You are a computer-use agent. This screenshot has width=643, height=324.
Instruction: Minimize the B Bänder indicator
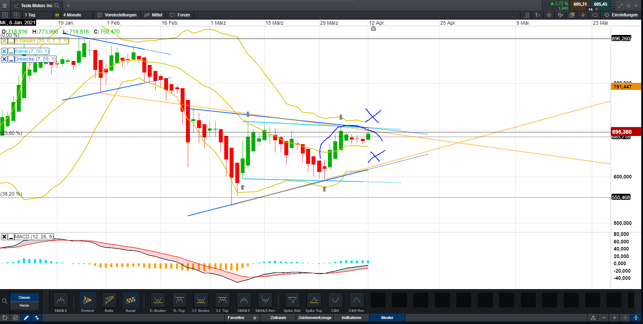[11, 41]
